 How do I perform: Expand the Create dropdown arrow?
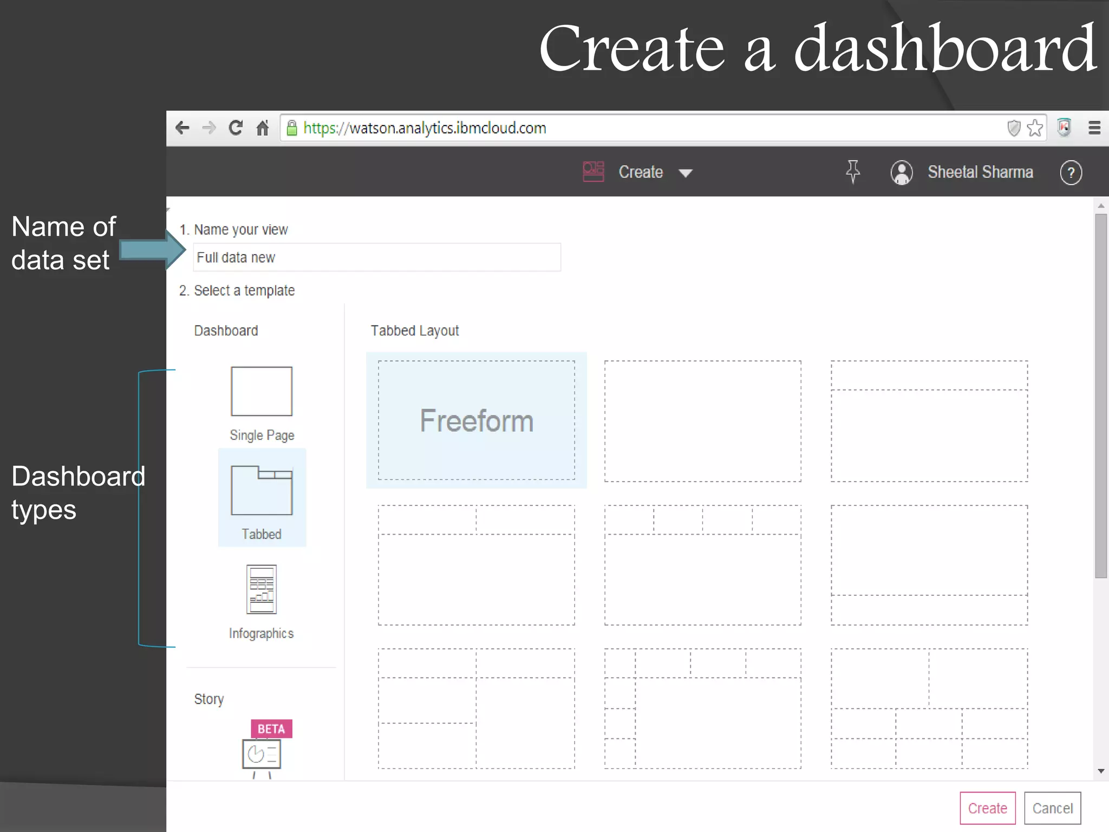tap(686, 173)
